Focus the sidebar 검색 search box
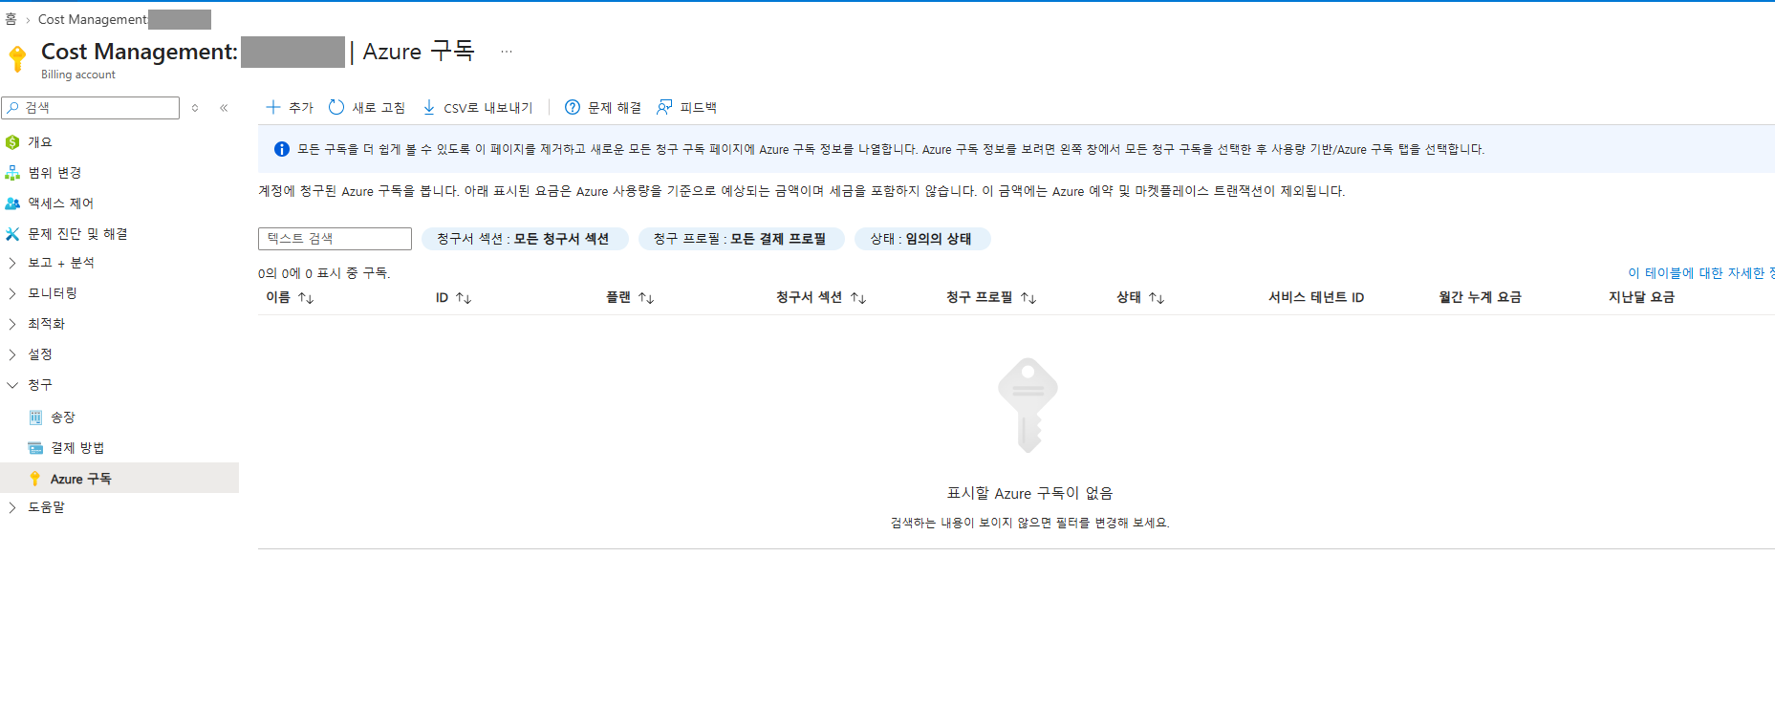Viewport: 1775px width, 728px height. pos(91,108)
